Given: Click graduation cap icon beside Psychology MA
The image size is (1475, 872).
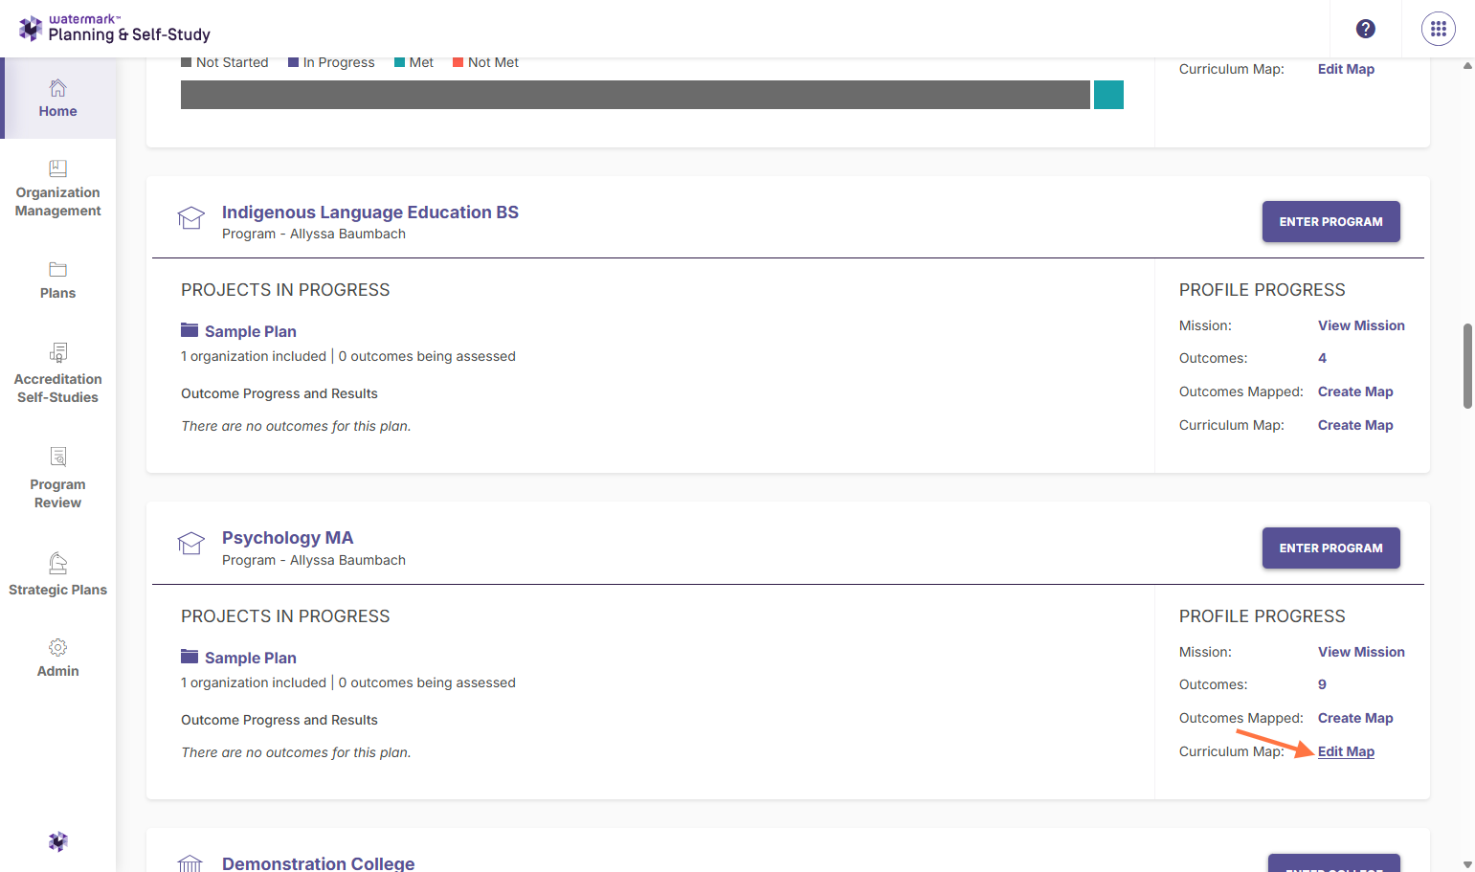Looking at the screenshot, I should pyautogui.click(x=191, y=544).
